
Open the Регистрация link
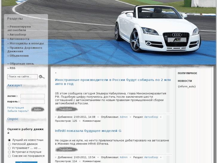tap(16, 108)
